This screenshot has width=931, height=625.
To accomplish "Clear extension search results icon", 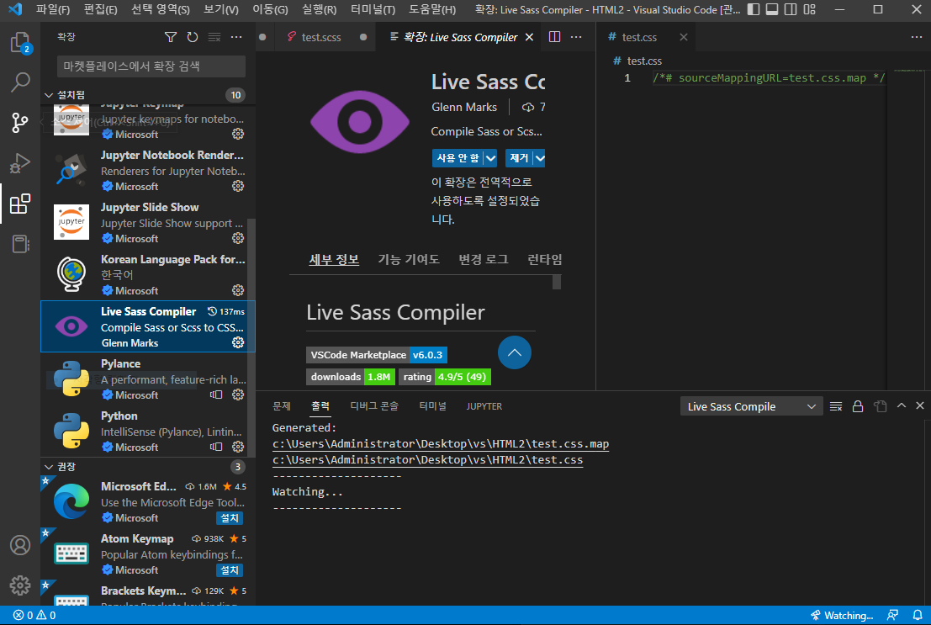I will (214, 37).
